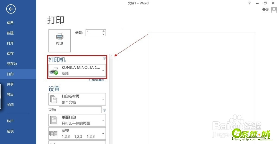277x144 pixels.
Task: Click the user avatar icon beside 登录
Action: [x=274, y=10]
